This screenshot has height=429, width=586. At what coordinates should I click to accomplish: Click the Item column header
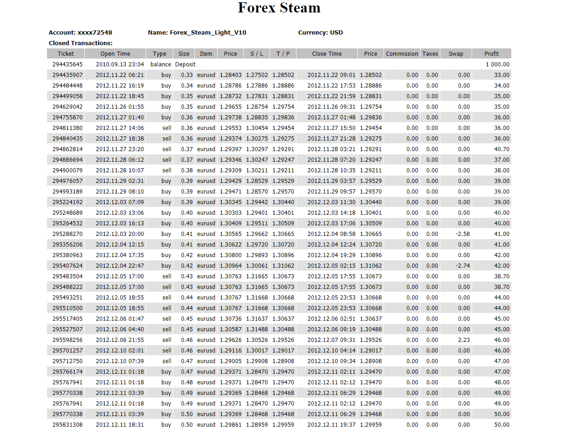(206, 54)
